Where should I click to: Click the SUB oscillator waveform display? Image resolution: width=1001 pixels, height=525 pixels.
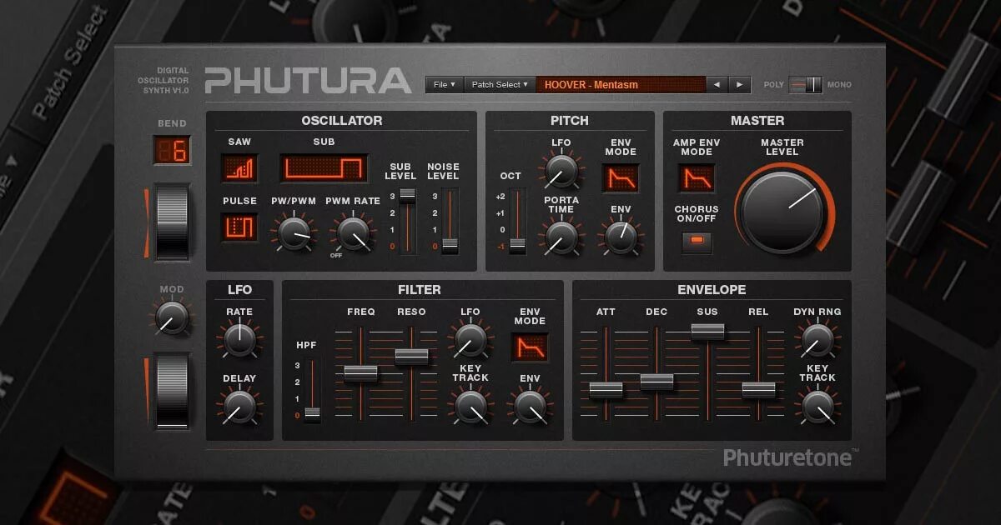click(324, 168)
